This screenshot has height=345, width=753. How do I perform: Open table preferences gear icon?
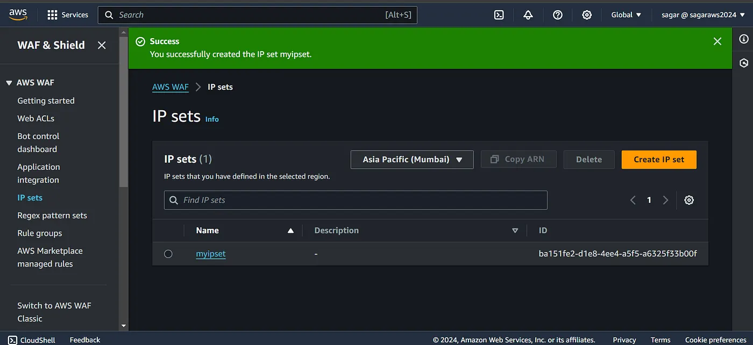click(x=689, y=200)
